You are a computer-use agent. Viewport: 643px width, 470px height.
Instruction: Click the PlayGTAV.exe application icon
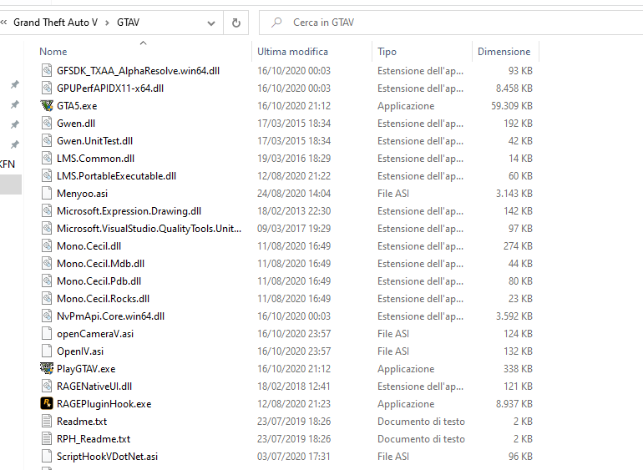[x=47, y=369]
